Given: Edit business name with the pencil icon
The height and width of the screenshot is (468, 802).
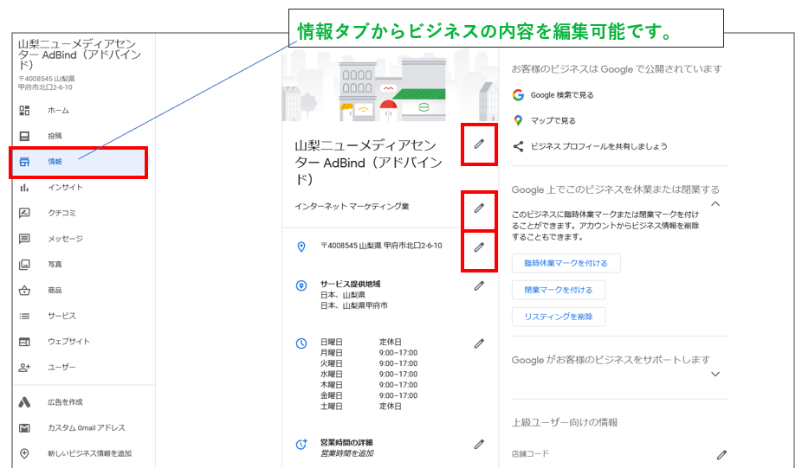Looking at the screenshot, I should click(479, 144).
